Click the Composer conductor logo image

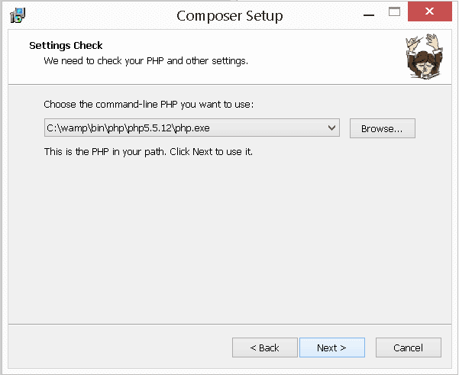tap(424, 57)
